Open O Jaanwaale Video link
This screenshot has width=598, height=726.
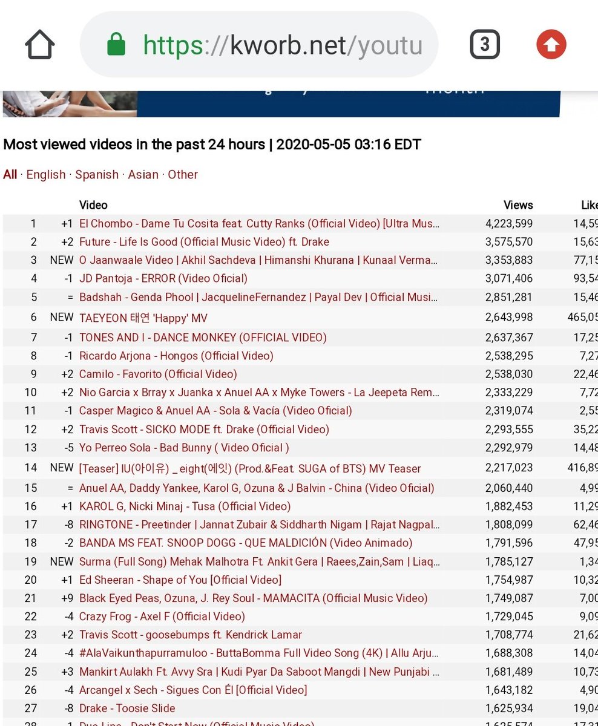point(258,260)
